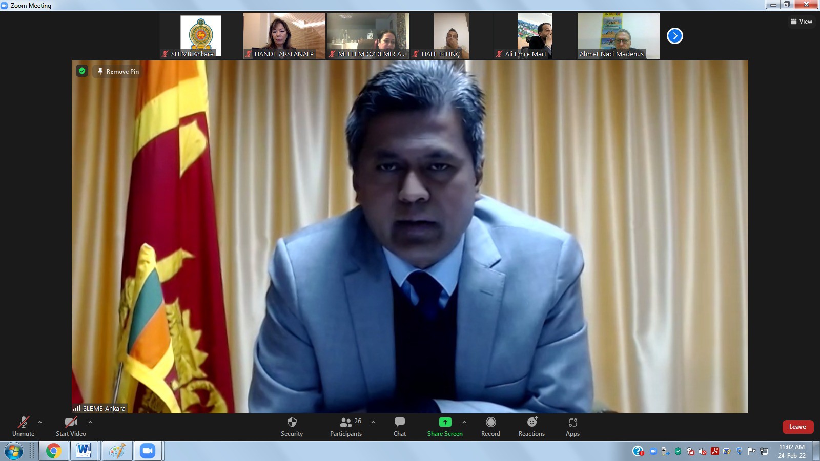The image size is (820, 461).
Task: Click the keys with lock tray icon
Action: 690,451
